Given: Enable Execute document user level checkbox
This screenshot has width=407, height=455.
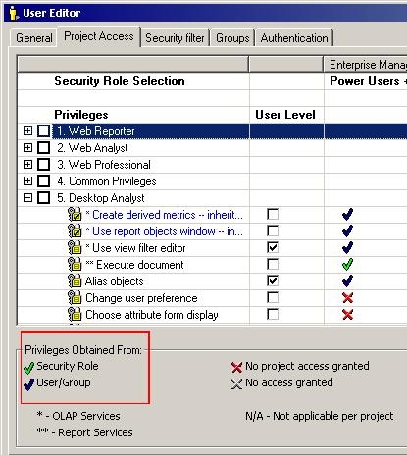Looking at the screenshot, I should tap(273, 264).
